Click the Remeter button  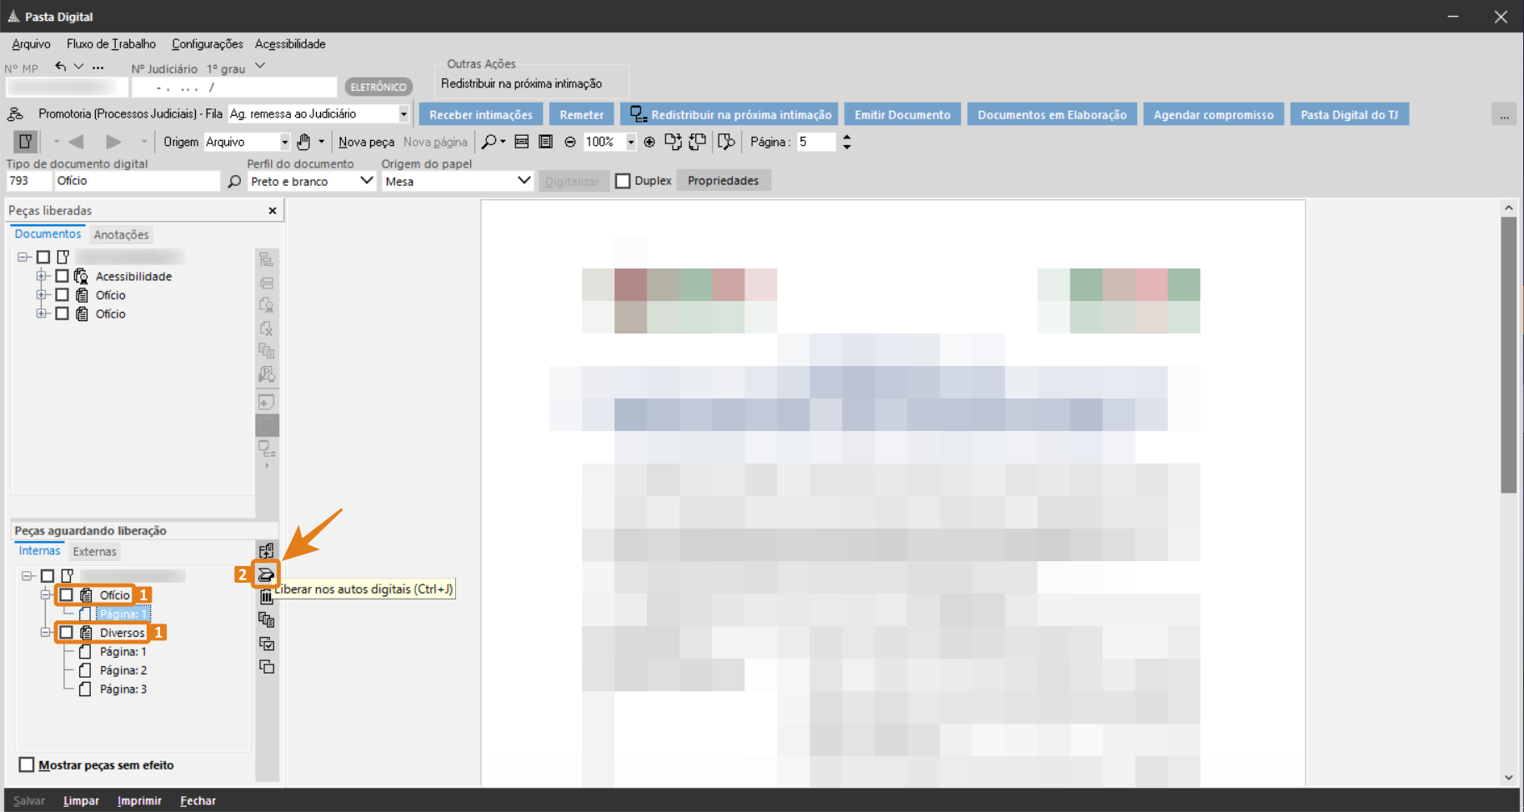tap(582, 115)
